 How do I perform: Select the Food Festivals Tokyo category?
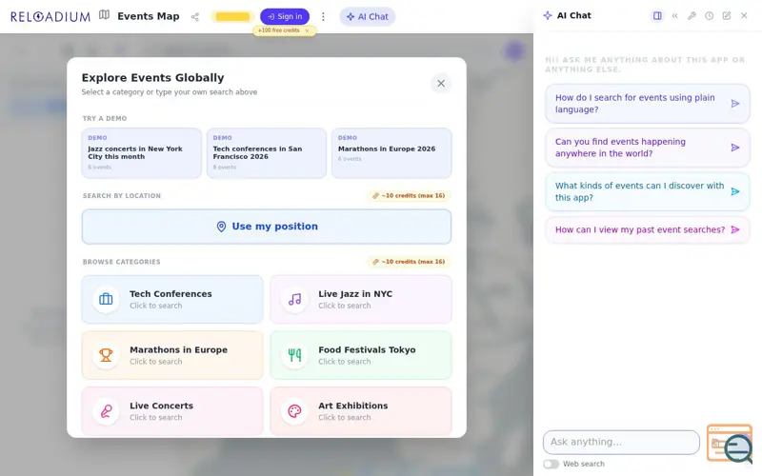361,355
